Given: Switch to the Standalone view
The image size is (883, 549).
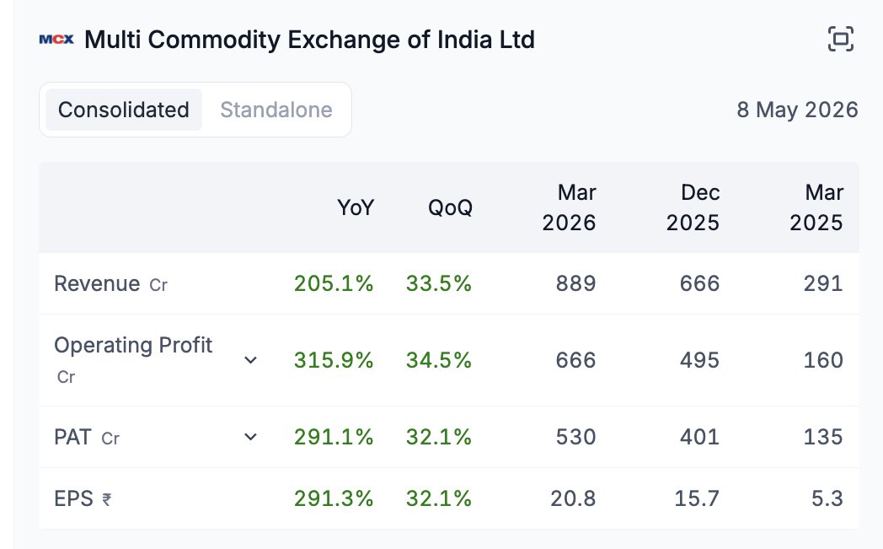Looking at the screenshot, I should (276, 110).
